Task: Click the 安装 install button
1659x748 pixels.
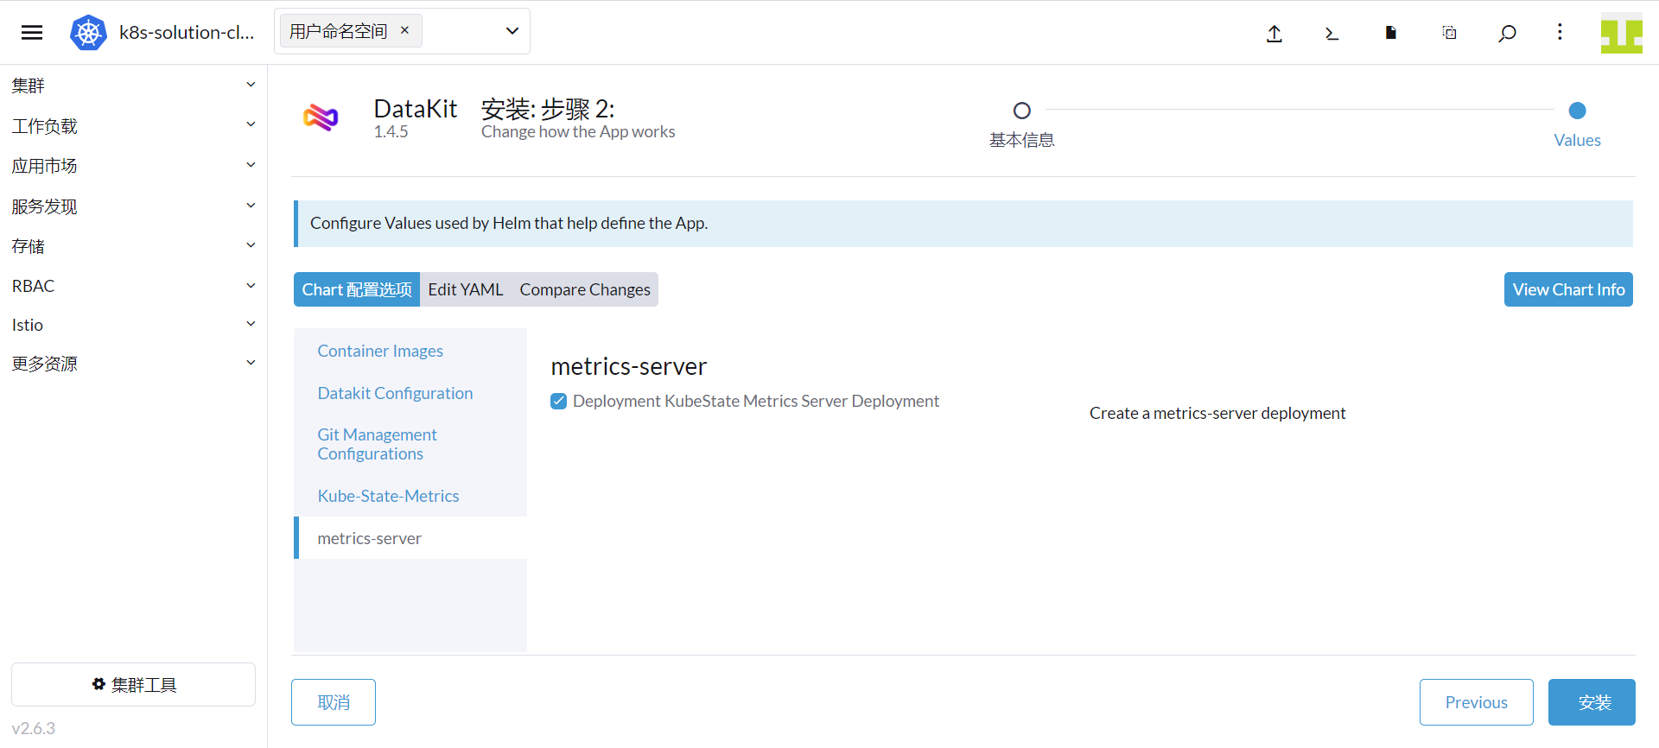Action: pyautogui.click(x=1592, y=702)
